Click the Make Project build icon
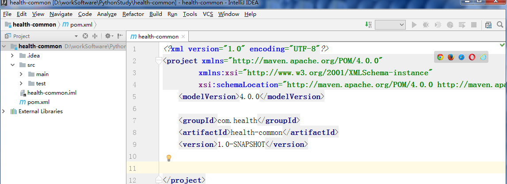The height and width of the screenshot is (184, 507). pos(368,25)
